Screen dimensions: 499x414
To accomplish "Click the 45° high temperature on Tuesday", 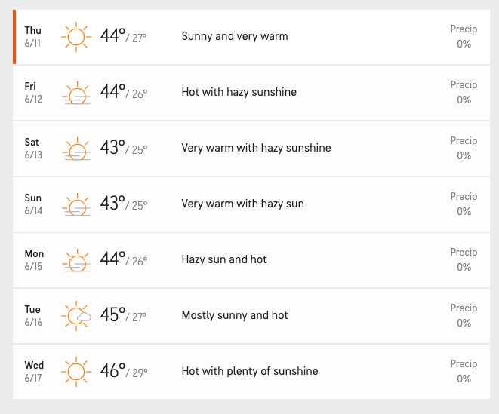I will click(x=112, y=314).
